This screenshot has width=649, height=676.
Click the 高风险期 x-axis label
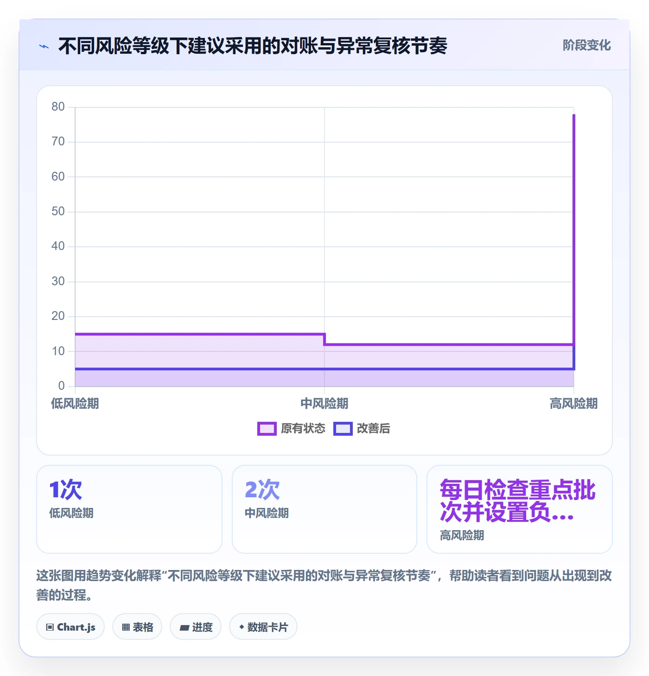click(574, 404)
